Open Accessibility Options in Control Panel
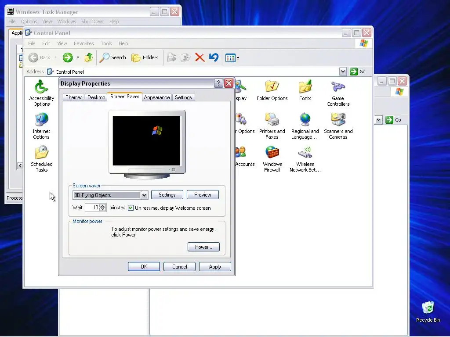 pyautogui.click(x=41, y=93)
